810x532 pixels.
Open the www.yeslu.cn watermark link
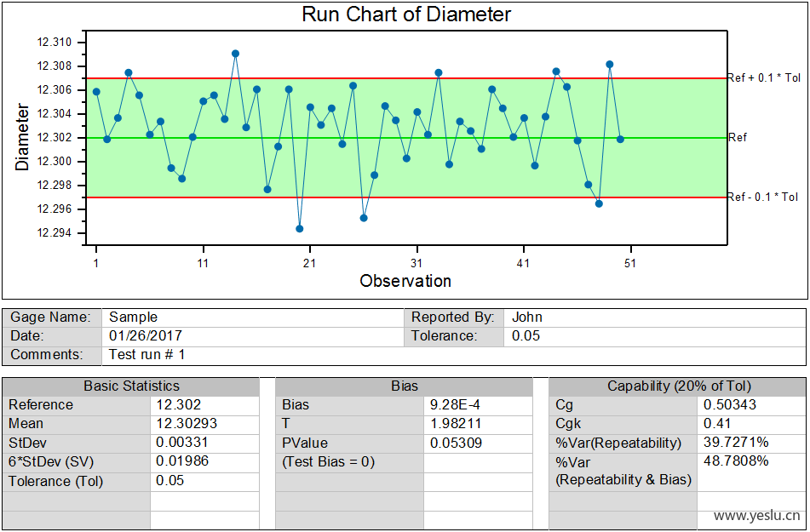pyautogui.click(x=757, y=516)
